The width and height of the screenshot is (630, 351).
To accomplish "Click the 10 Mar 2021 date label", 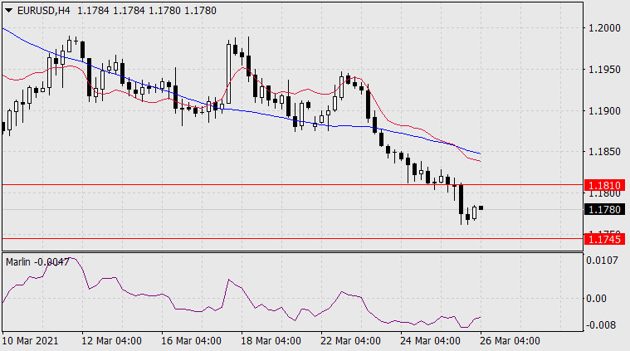I will point(30,341).
